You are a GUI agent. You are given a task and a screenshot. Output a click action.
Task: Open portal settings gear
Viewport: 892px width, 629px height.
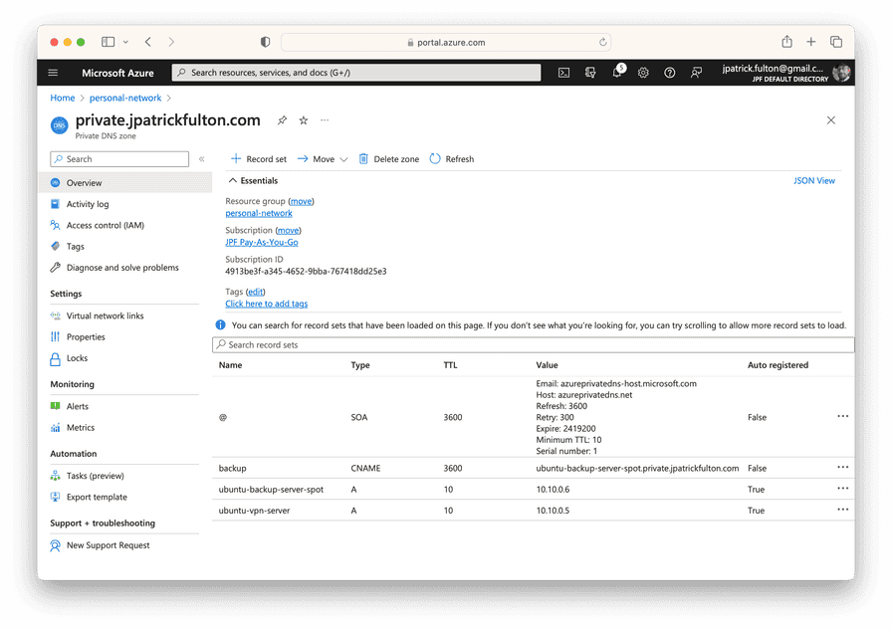click(x=643, y=73)
